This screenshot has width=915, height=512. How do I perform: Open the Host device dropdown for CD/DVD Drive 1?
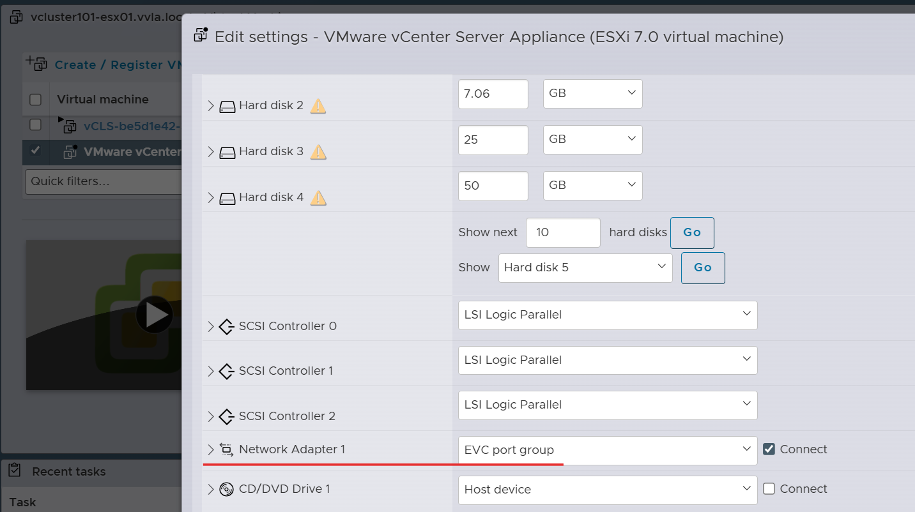tap(608, 490)
